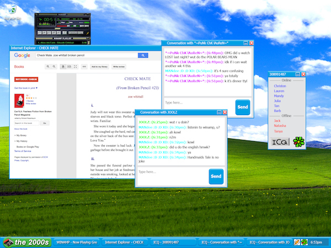
Task: Expand the My library item
Action: (x=21, y=136)
